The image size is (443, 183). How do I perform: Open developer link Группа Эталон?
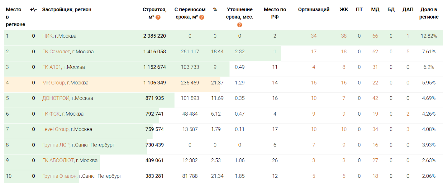[60, 176]
